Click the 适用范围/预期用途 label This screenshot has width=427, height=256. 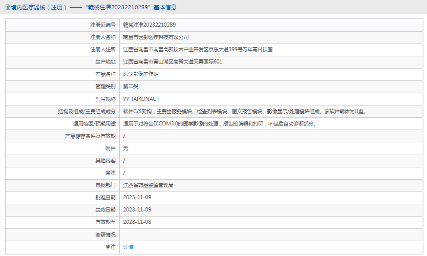[x=94, y=123]
